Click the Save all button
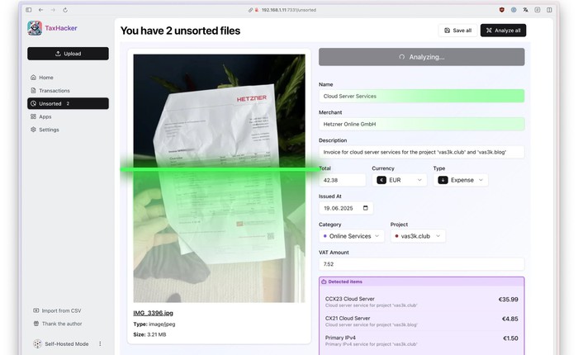The height and width of the screenshot is (355, 578). (457, 31)
